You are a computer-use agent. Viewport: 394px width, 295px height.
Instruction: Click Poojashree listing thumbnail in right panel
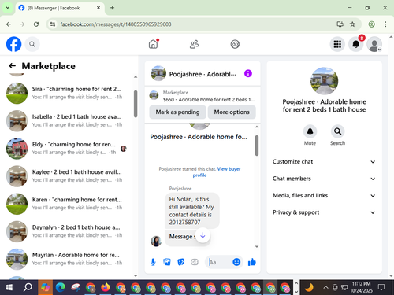[x=324, y=81]
